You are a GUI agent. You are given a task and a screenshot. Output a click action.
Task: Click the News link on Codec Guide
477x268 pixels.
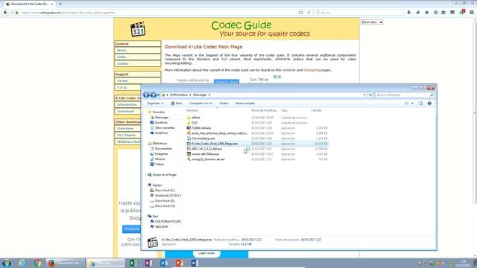tap(121, 51)
